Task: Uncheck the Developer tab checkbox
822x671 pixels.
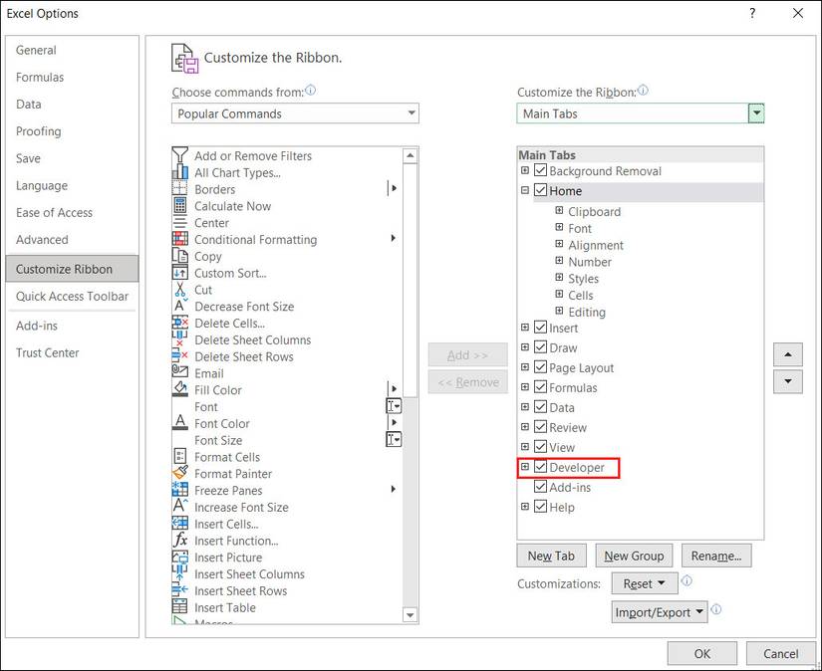Action: coord(540,467)
